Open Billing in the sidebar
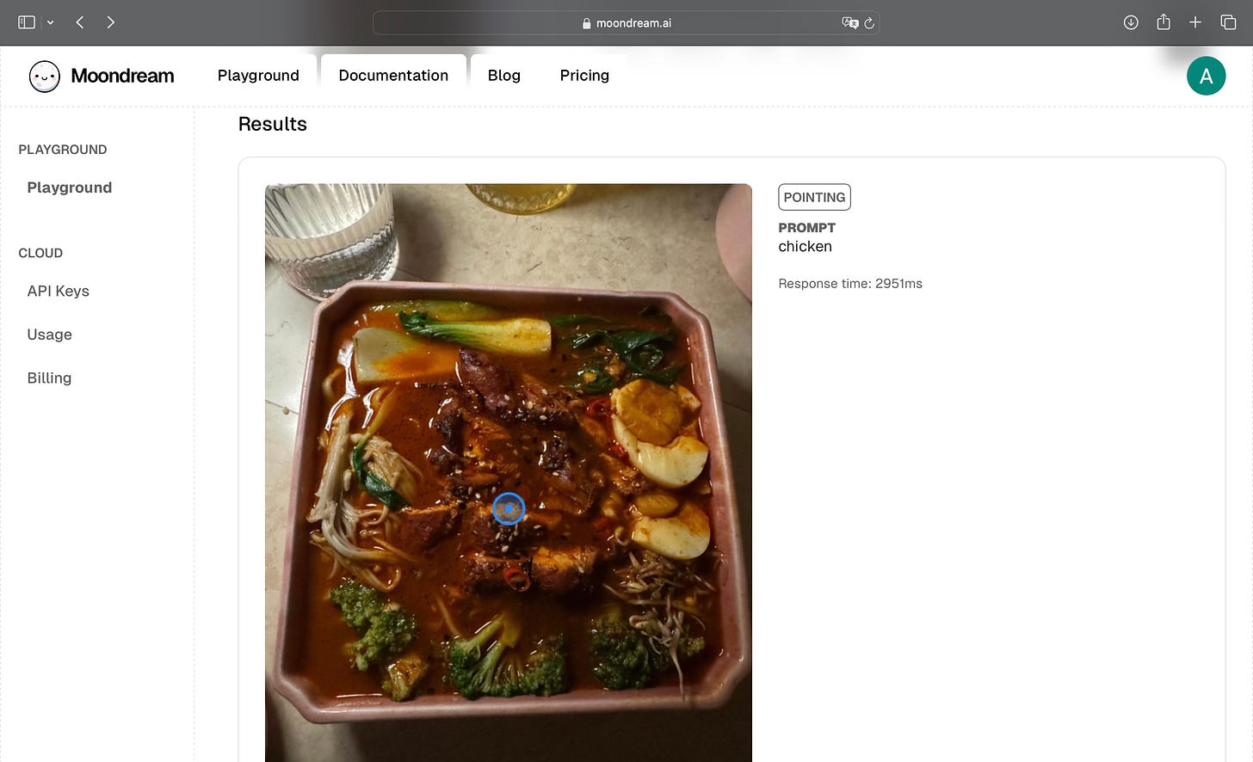Image resolution: width=1253 pixels, height=762 pixels. pos(49,378)
